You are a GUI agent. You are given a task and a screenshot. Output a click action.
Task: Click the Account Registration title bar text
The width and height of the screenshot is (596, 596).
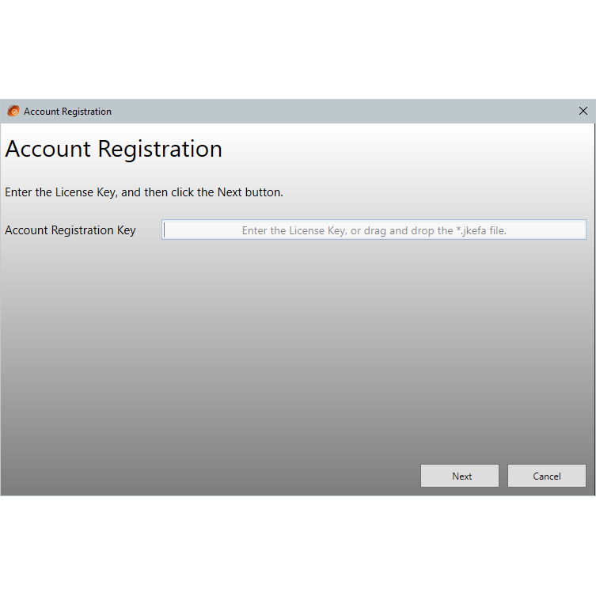click(67, 112)
